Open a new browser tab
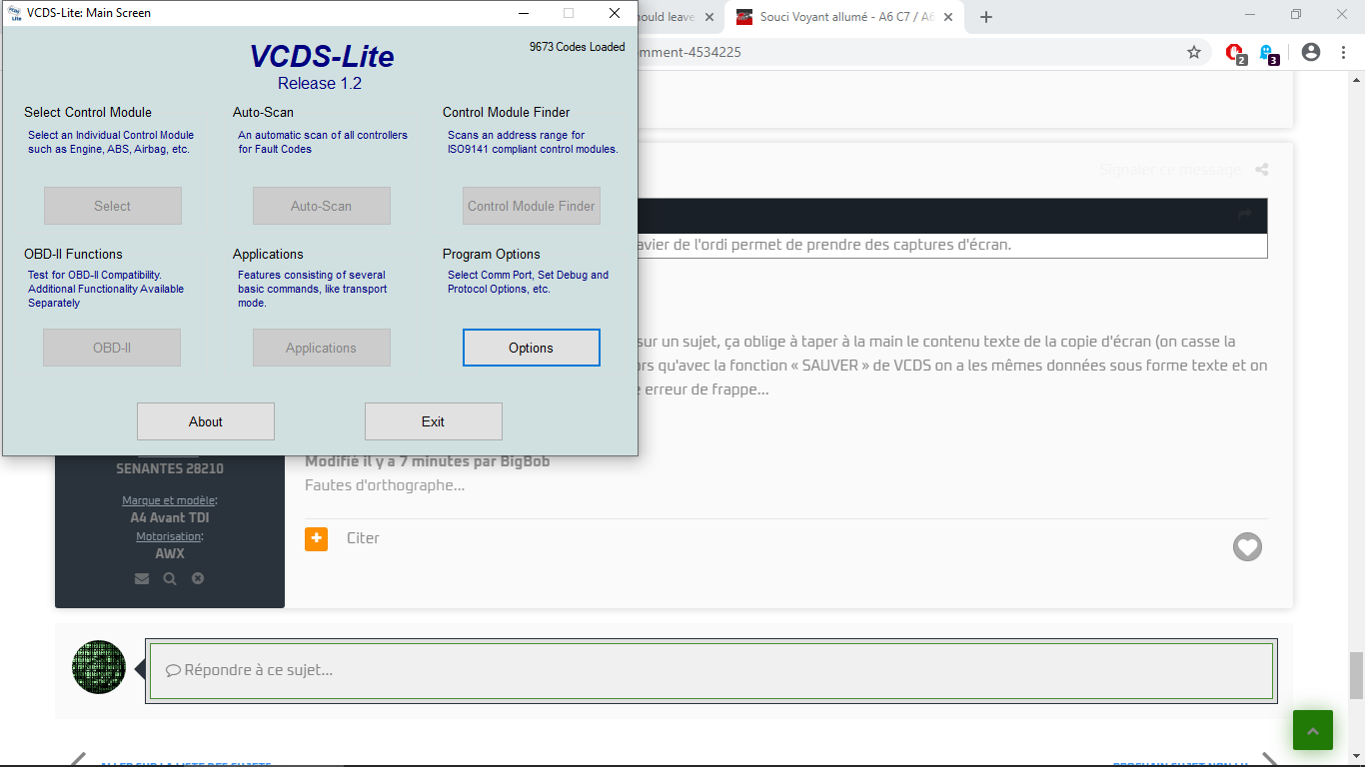 (986, 17)
